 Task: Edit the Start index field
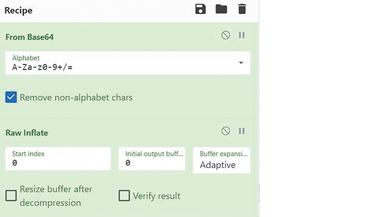58,159
